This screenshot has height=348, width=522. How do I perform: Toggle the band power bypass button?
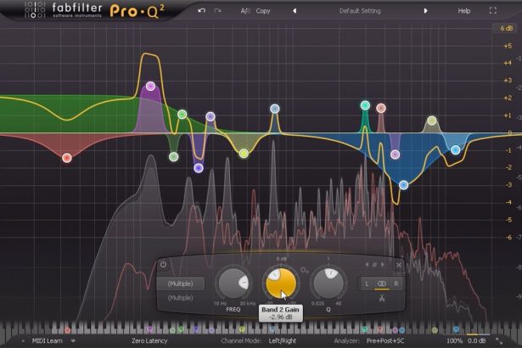[x=163, y=265]
